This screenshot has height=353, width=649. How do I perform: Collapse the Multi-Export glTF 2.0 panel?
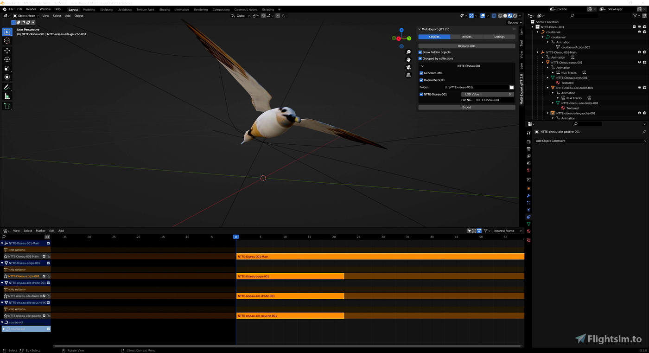[419, 29]
